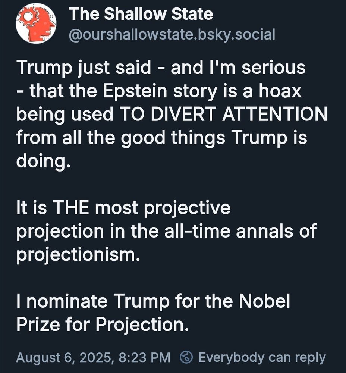Image resolution: width=346 pixels, height=373 pixels.
Task: Open The Shallow State profile avatar
Action: click(x=36, y=24)
